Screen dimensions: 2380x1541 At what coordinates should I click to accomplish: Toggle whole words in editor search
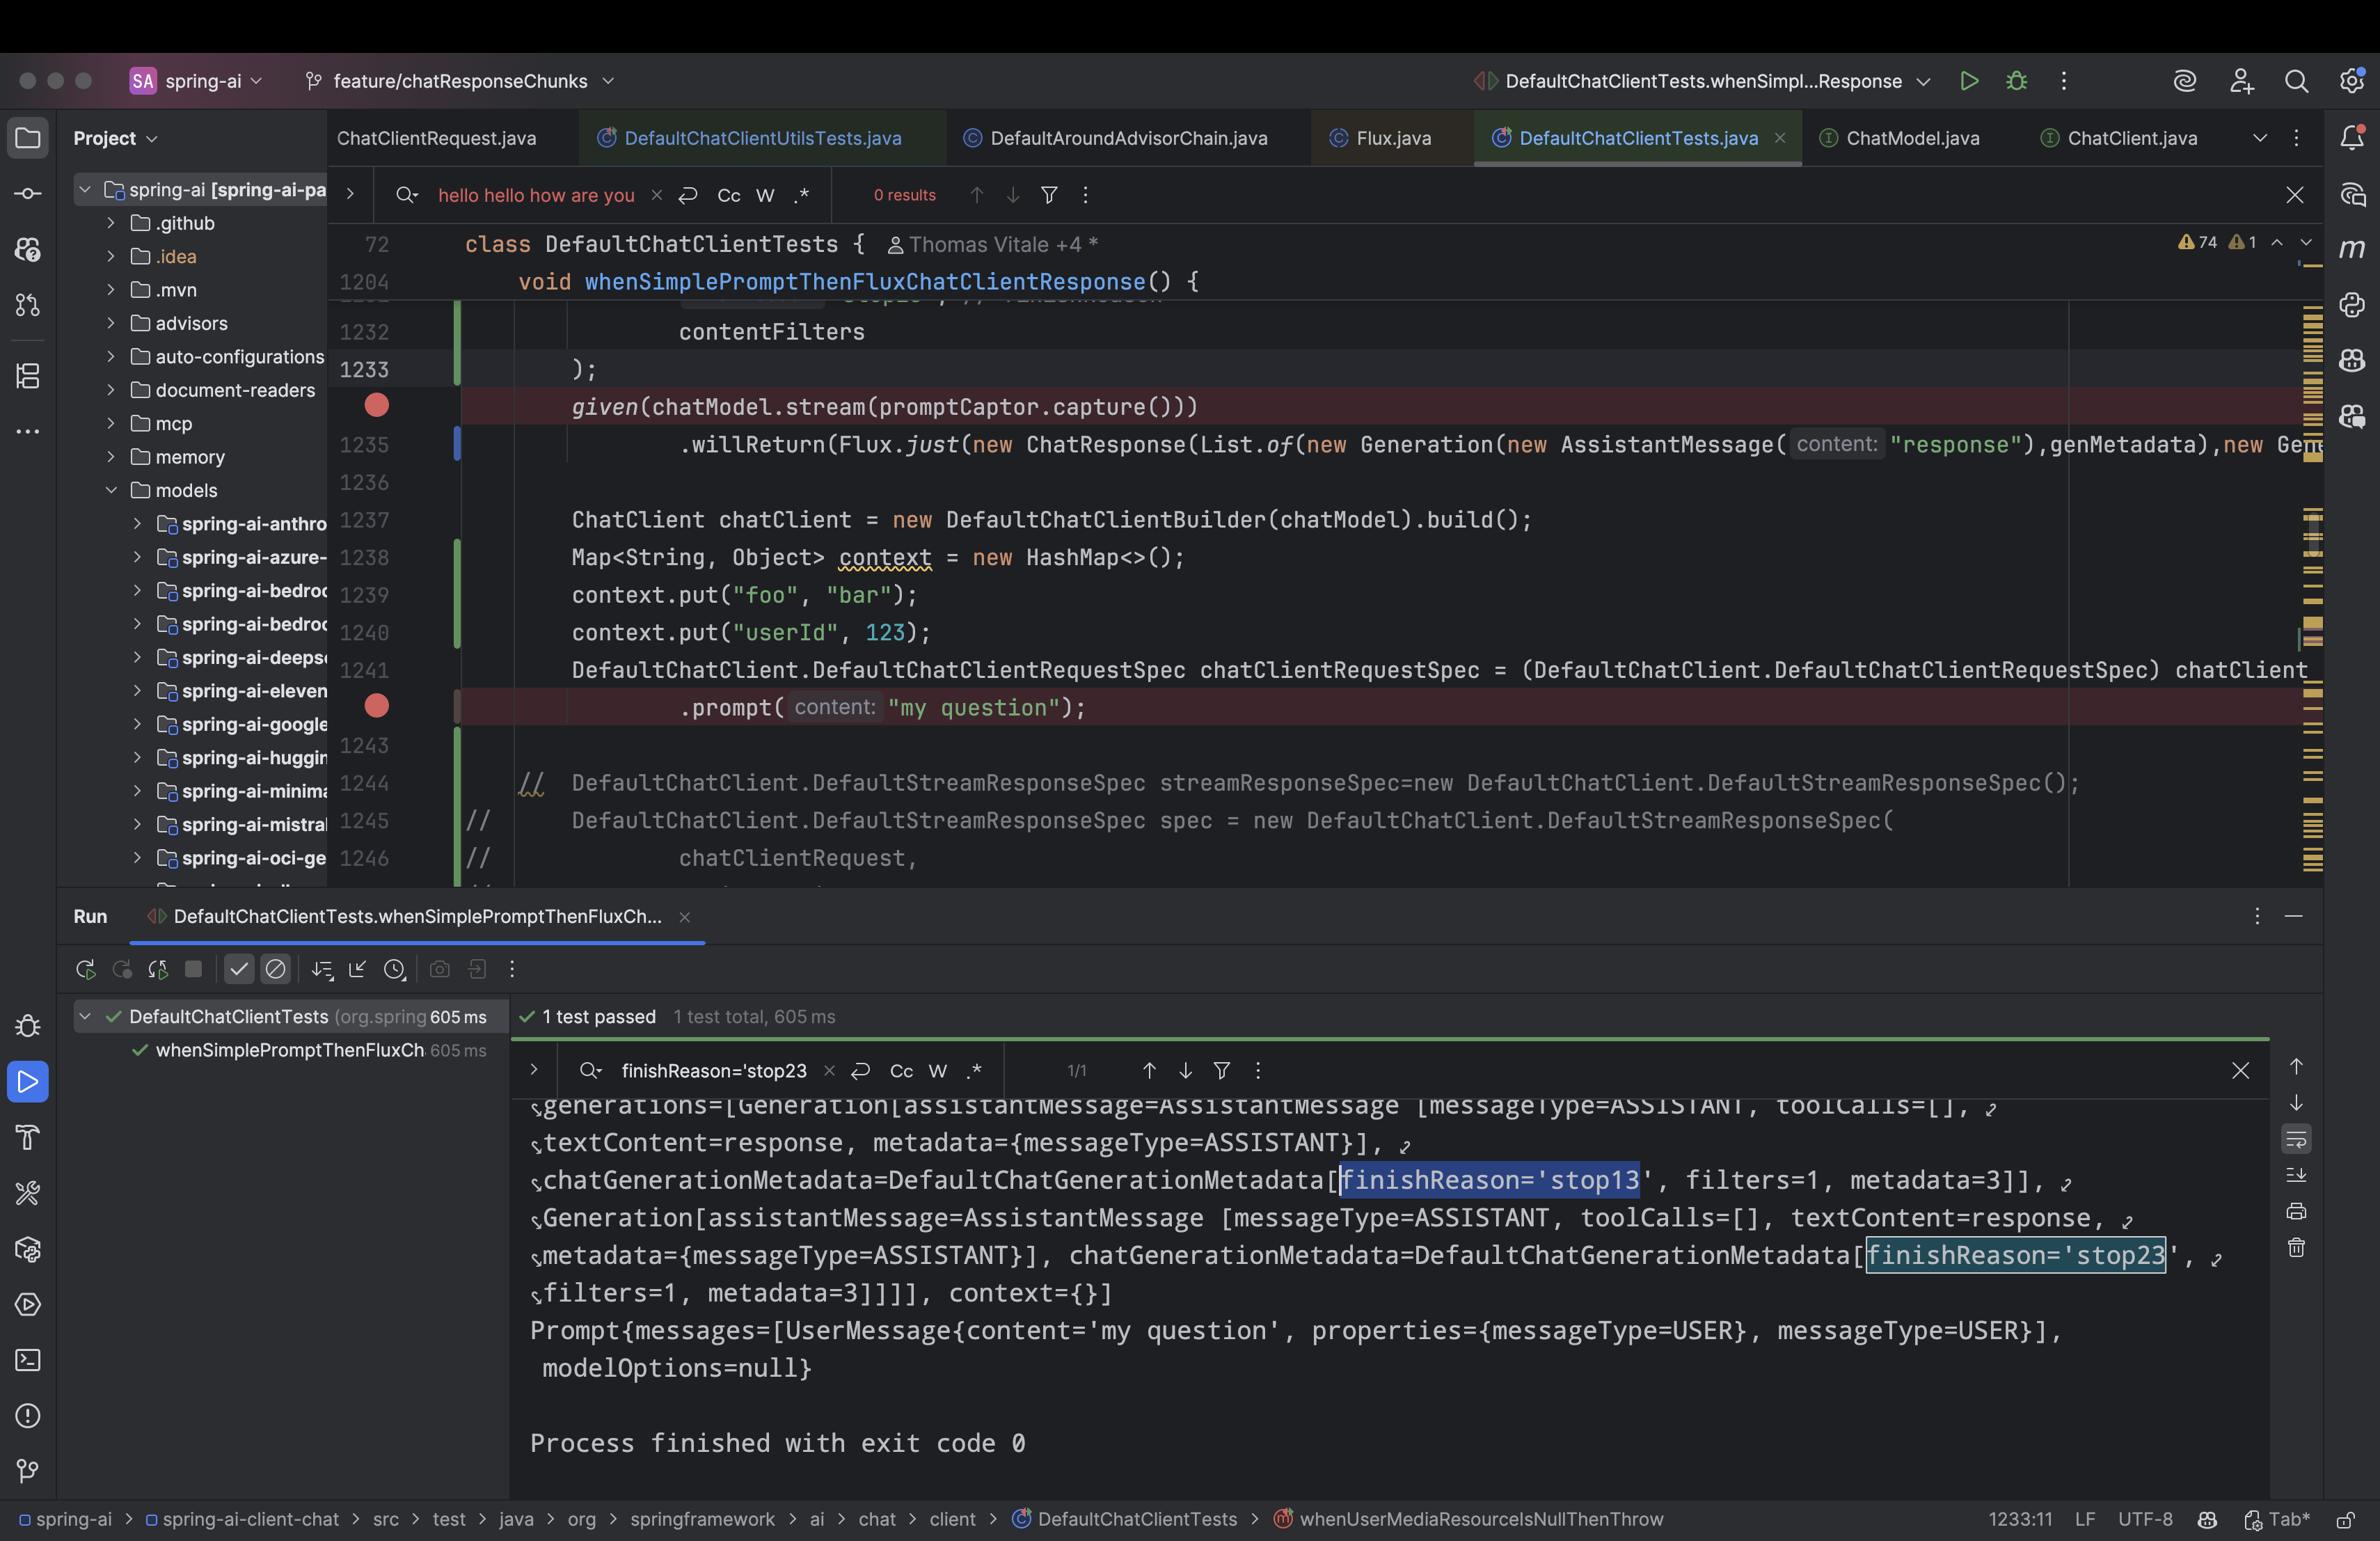(765, 195)
